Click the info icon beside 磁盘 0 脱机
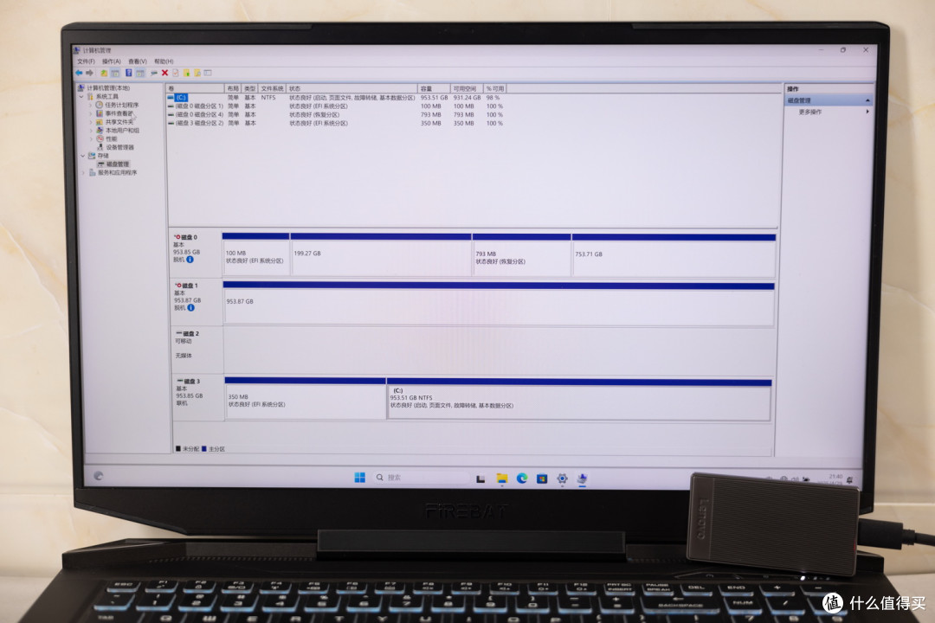The height and width of the screenshot is (623, 935). click(190, 260)
